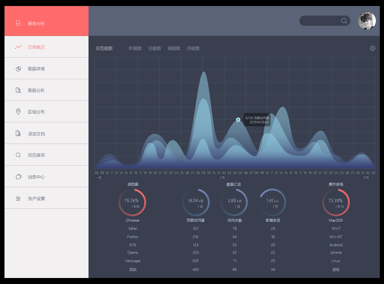Click the Chrome 76.26% progress ring
The width and height of the screenshot is (384, 284).
(132, 202)
